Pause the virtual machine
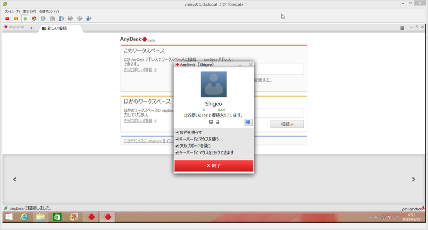Image resolution: width=428 pixels, height=230 pixels. 16,19
